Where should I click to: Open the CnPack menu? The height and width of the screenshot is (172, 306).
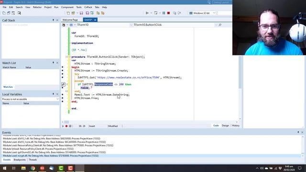point(88,7)
